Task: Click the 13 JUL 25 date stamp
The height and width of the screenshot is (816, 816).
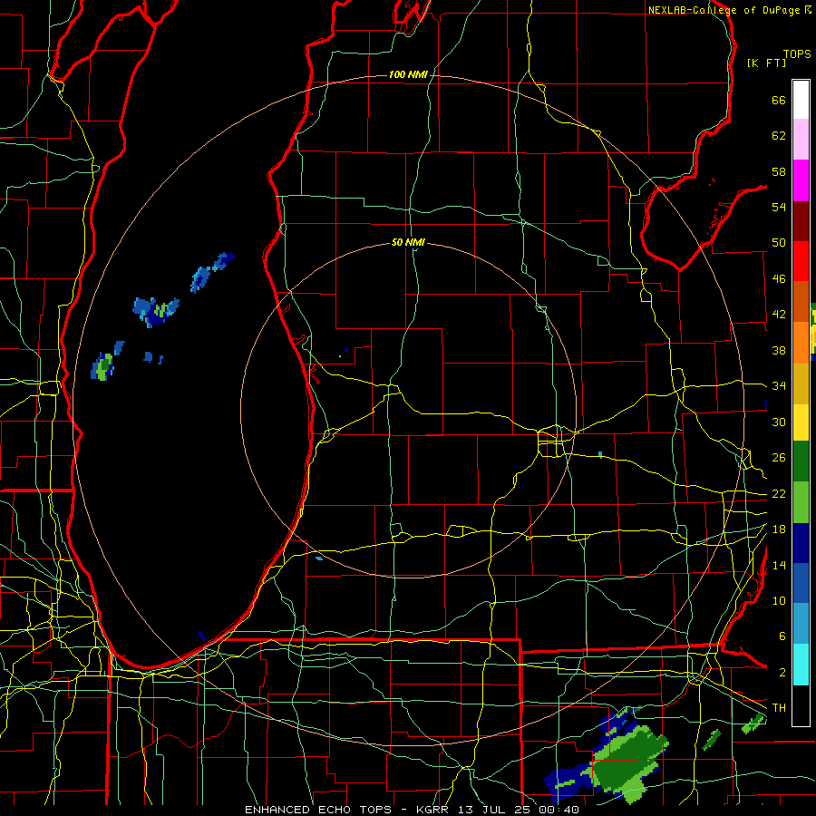Action: 493,810
